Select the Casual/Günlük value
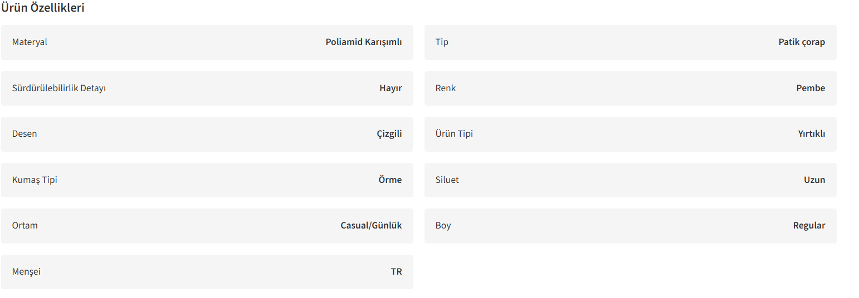The width and height of the screenshot is (859, 298). click(371, 226)
